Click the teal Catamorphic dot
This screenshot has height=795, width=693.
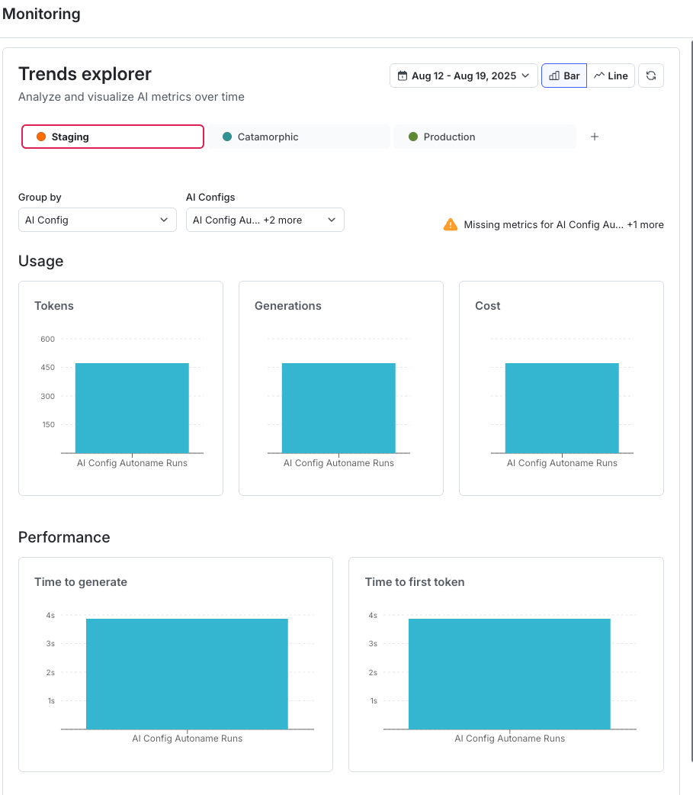[227, 137]
